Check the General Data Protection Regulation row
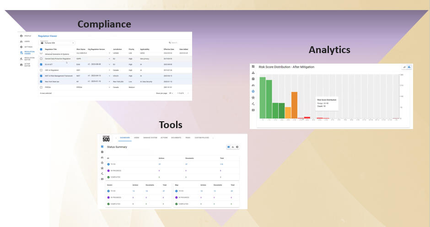Screen dimensions: 430x227 pyautogui.click(x=41, y=59)
